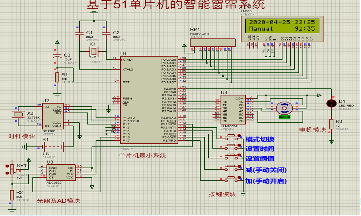Click the 时钟模块 label
Viewport: 361px width, 216px height.
point(22,136)
